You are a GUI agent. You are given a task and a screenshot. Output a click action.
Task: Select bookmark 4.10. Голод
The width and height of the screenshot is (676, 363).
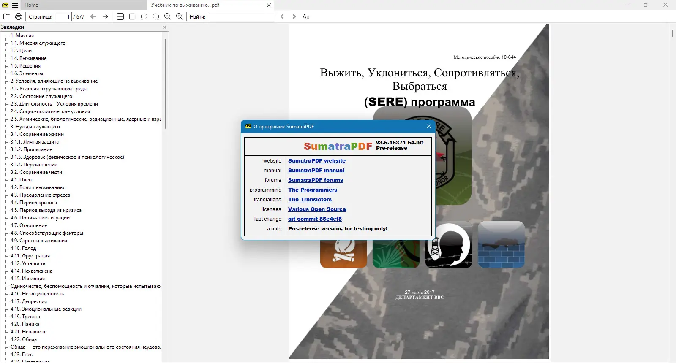[x=23, y=248]
